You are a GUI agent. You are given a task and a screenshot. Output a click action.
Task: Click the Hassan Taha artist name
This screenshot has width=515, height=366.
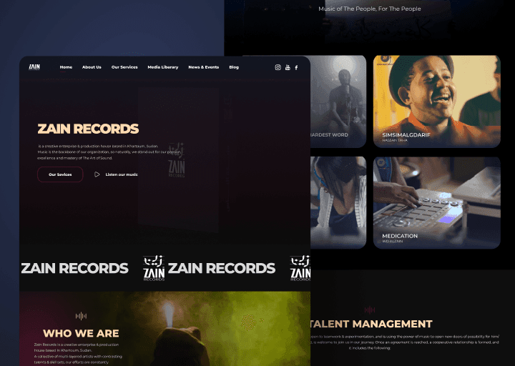395,140
